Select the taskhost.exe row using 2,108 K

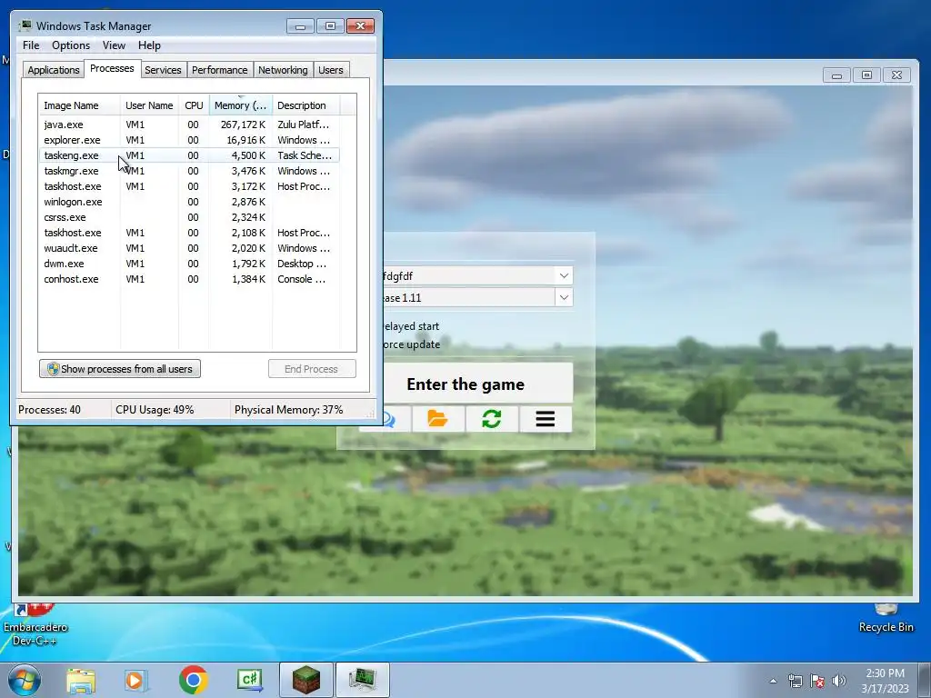pyautogui.click(x=189, y=233)
